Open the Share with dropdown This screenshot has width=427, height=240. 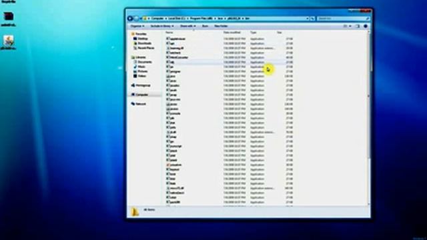pyautogui.click(x=187, y=26)
